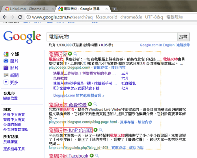The width and height of the screenshot is (197, 158).
Task: Click the address bar URL field
Action: click(x=108, y=17)
